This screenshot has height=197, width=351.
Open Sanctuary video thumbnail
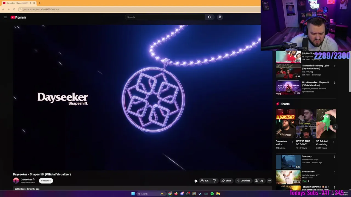coord(288,162)
